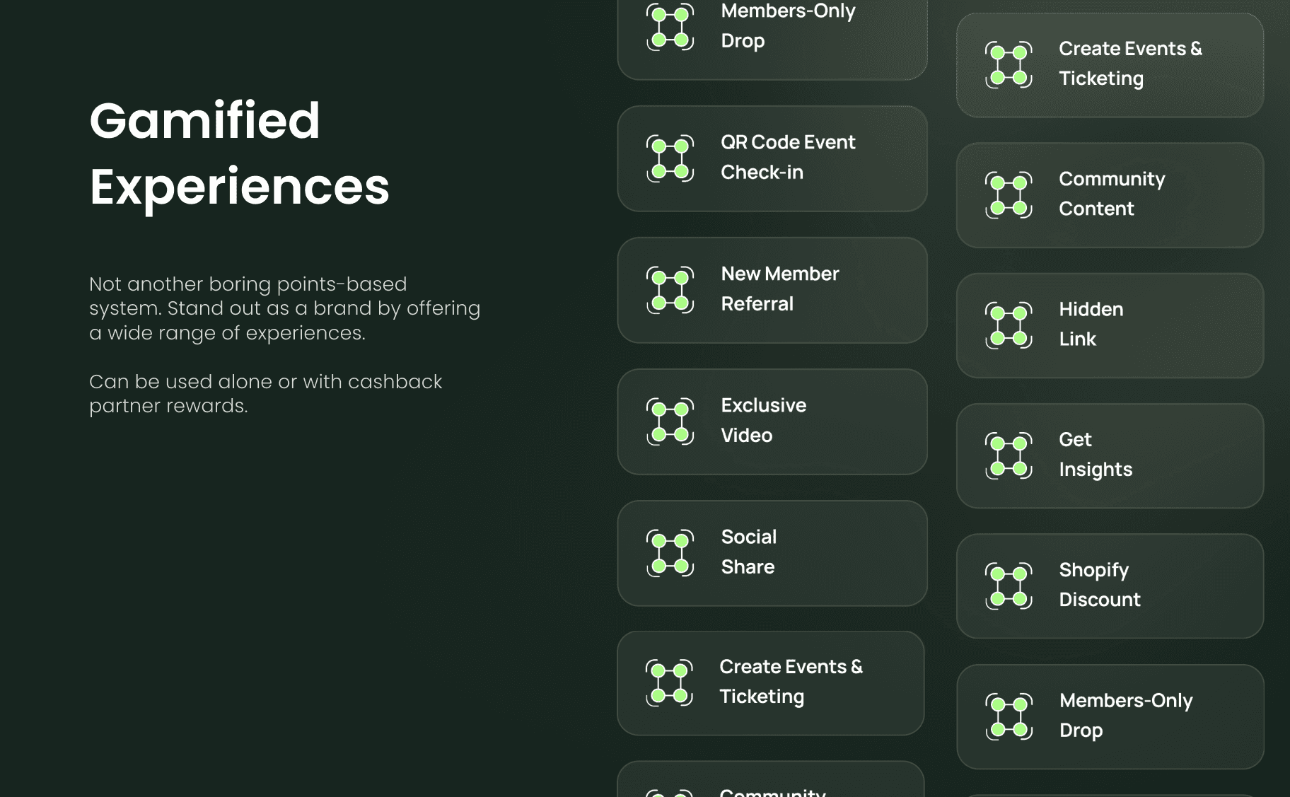The width and height of the screenshot is (1290, 797).
Task: Click the Social Share card icon
Action: 670,553
